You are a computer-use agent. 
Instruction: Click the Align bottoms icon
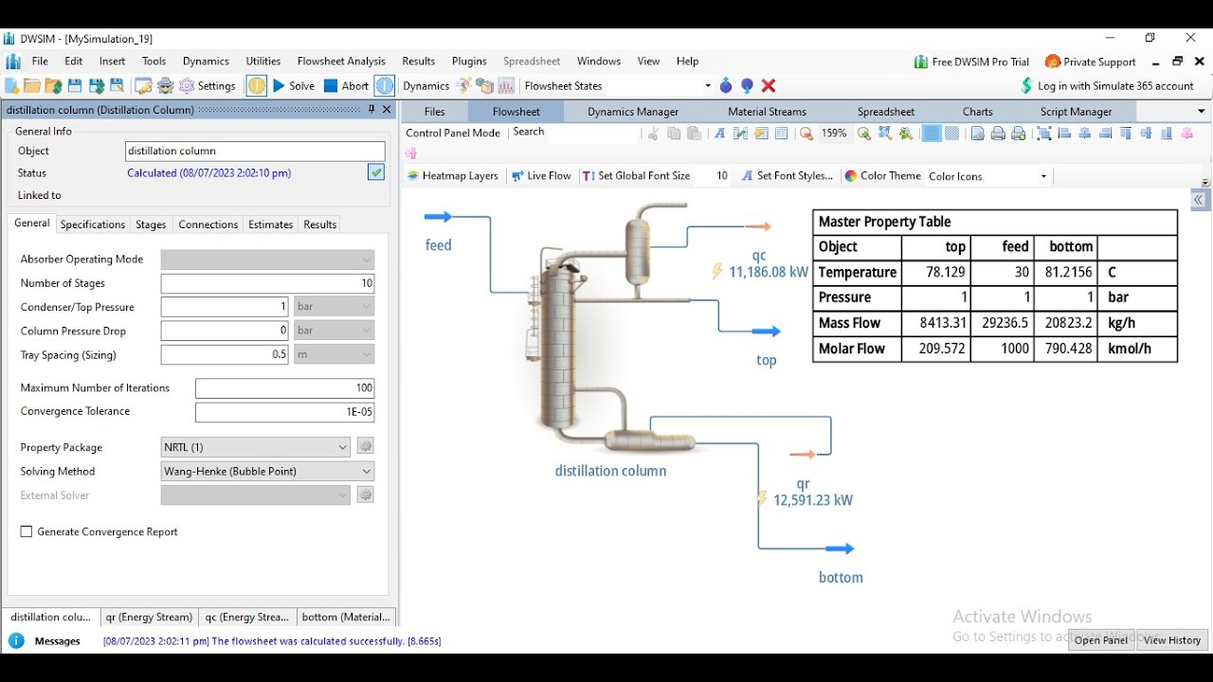(x=1167, y=134)
